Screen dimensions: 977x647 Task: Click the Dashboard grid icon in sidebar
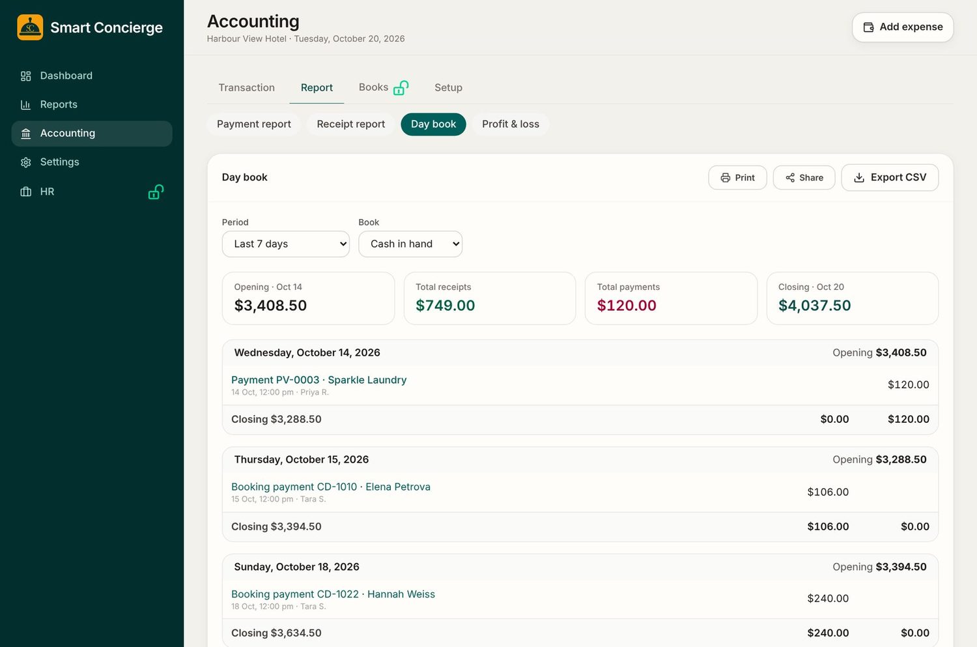pos(26,76)
